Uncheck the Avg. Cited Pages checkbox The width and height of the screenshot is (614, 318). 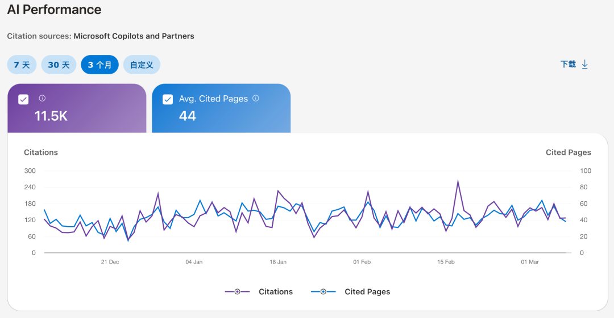pyautogui.click(x=168, y=99)
